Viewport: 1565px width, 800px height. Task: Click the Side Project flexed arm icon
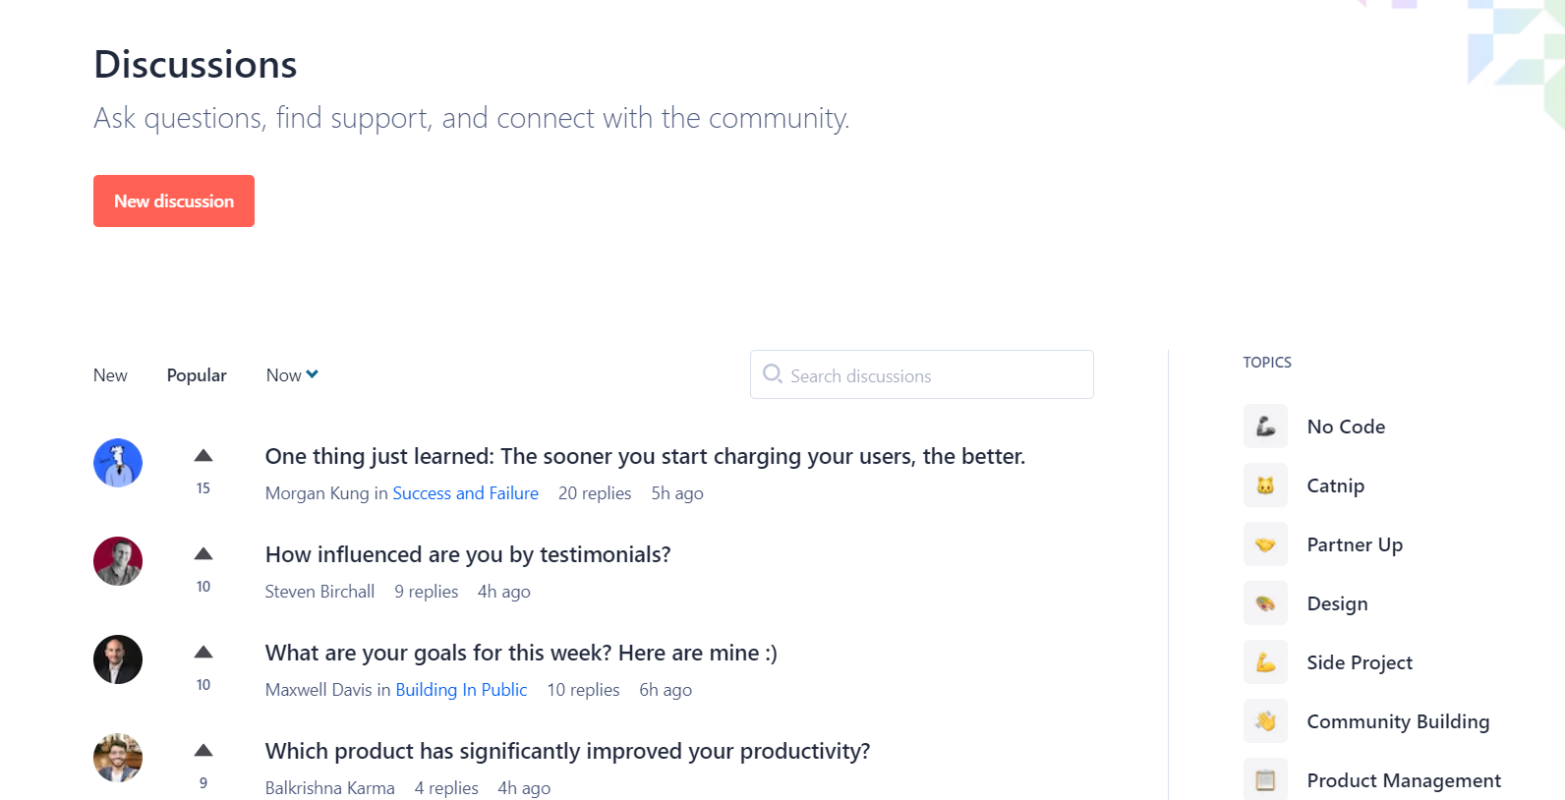coord(1265,662)
